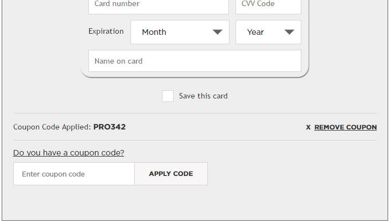Image resolution: width=392 pixels, height=223 pixels.
Task: Click the Year dropdown arrow icon
Action: click(x=289, y=32)
